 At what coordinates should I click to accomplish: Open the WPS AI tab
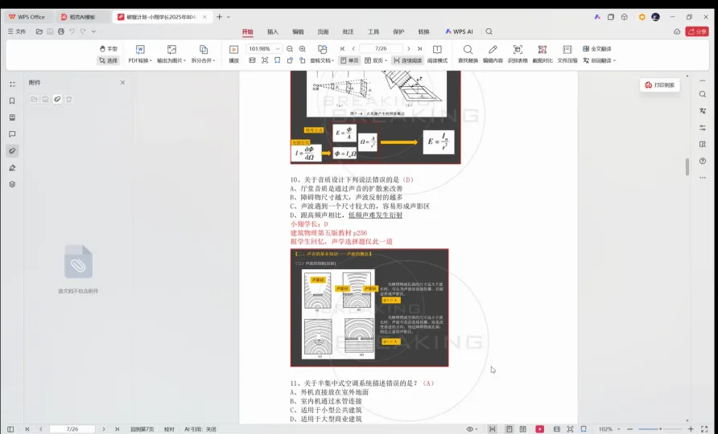pyautogui.click(x=459, y=31)
